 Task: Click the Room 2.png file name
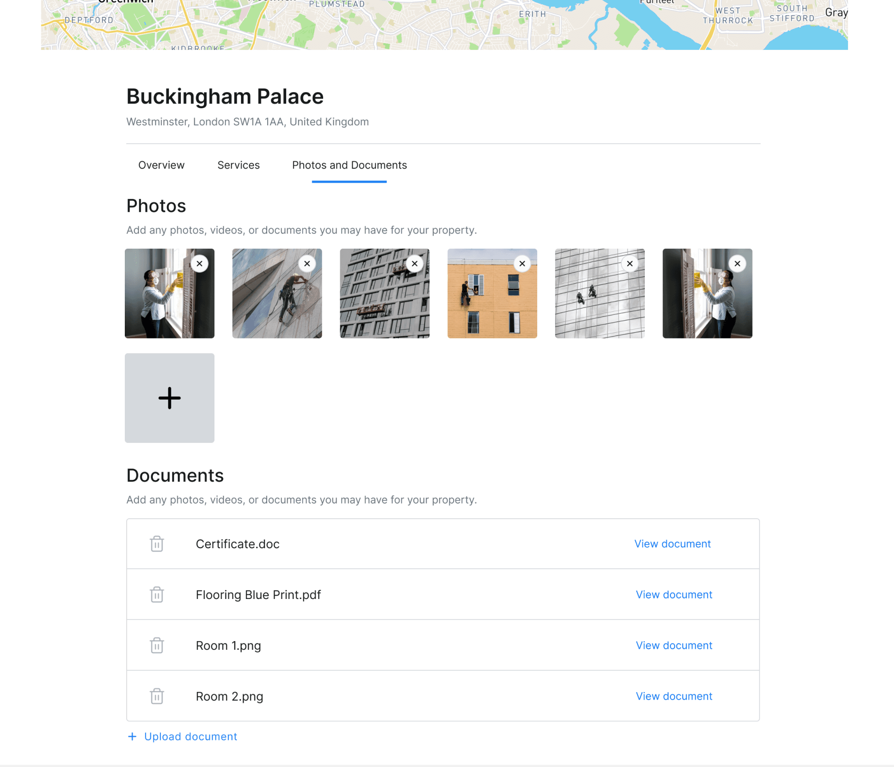click(x=230, y=696)
